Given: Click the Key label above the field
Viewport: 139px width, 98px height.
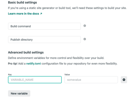Looking at the screenshot, I should pyautogui.click(x=10, y=75).
